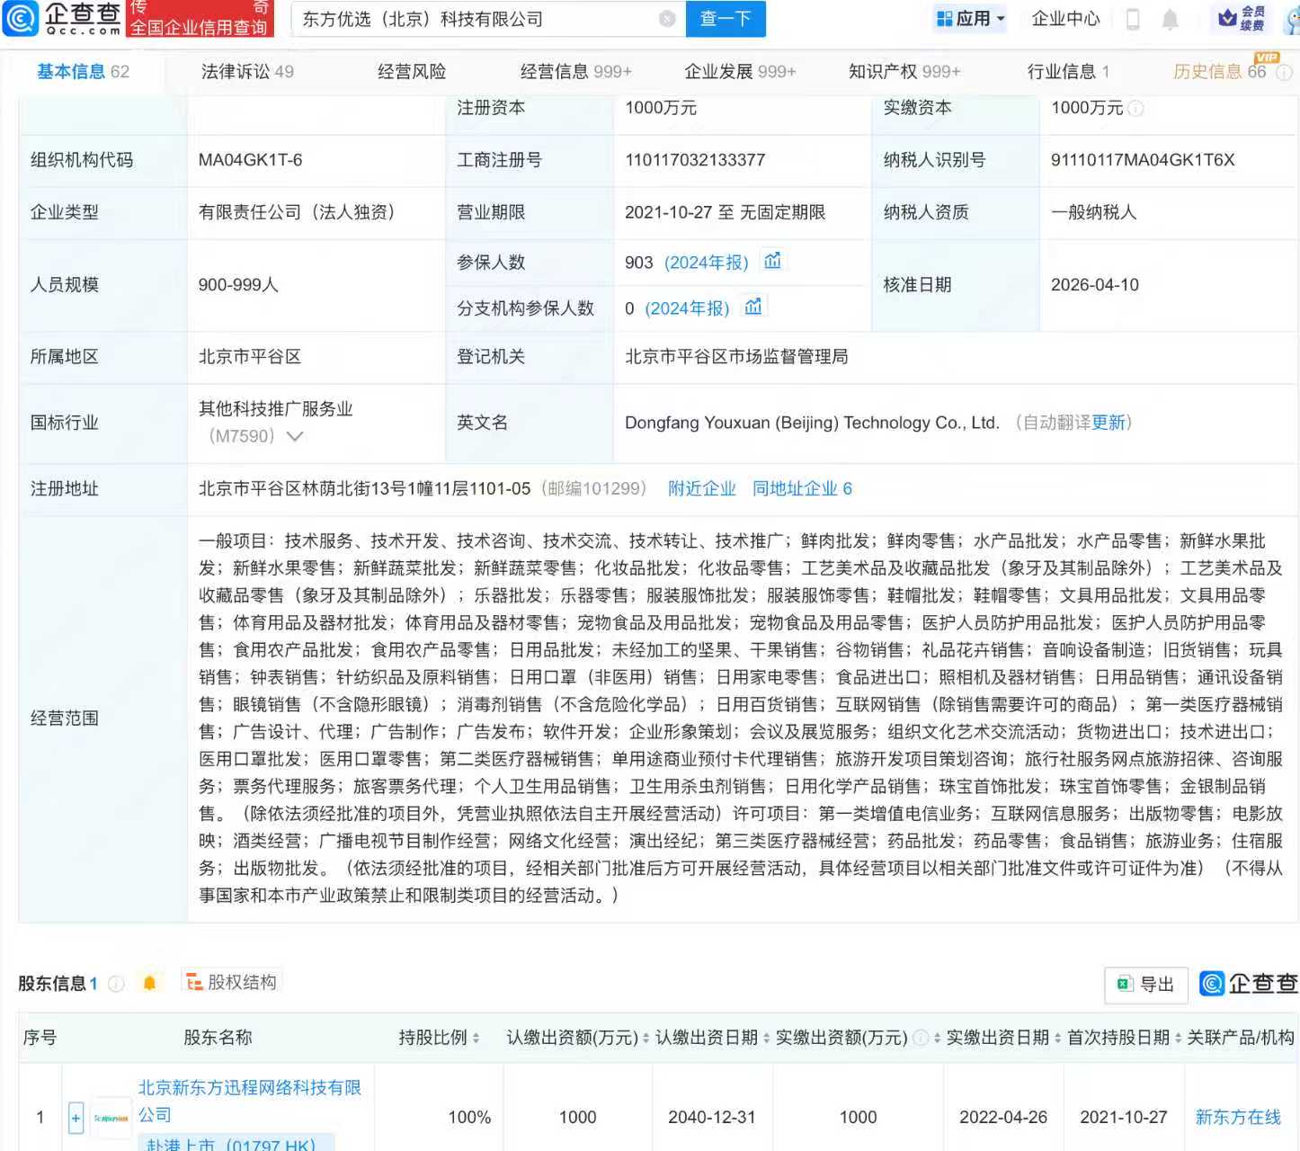Switch to 法律诉讼 tab
This screenshot has height=1151, width=1300.
coord(247,72)
